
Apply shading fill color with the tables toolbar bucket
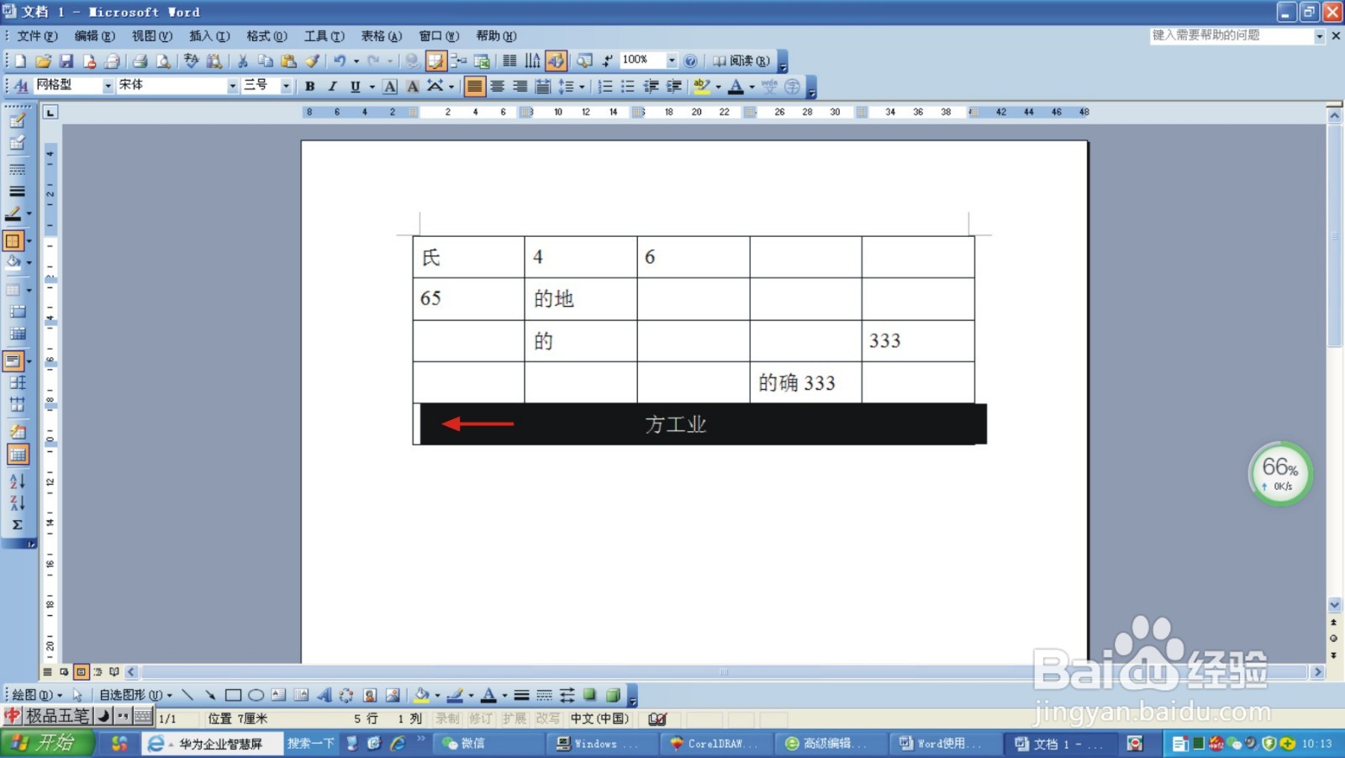(13, 262)
